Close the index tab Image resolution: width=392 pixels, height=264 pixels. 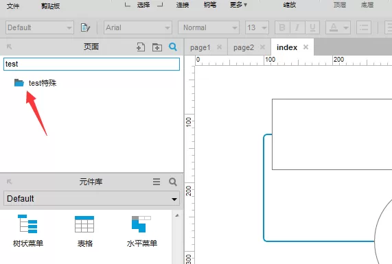305,47
